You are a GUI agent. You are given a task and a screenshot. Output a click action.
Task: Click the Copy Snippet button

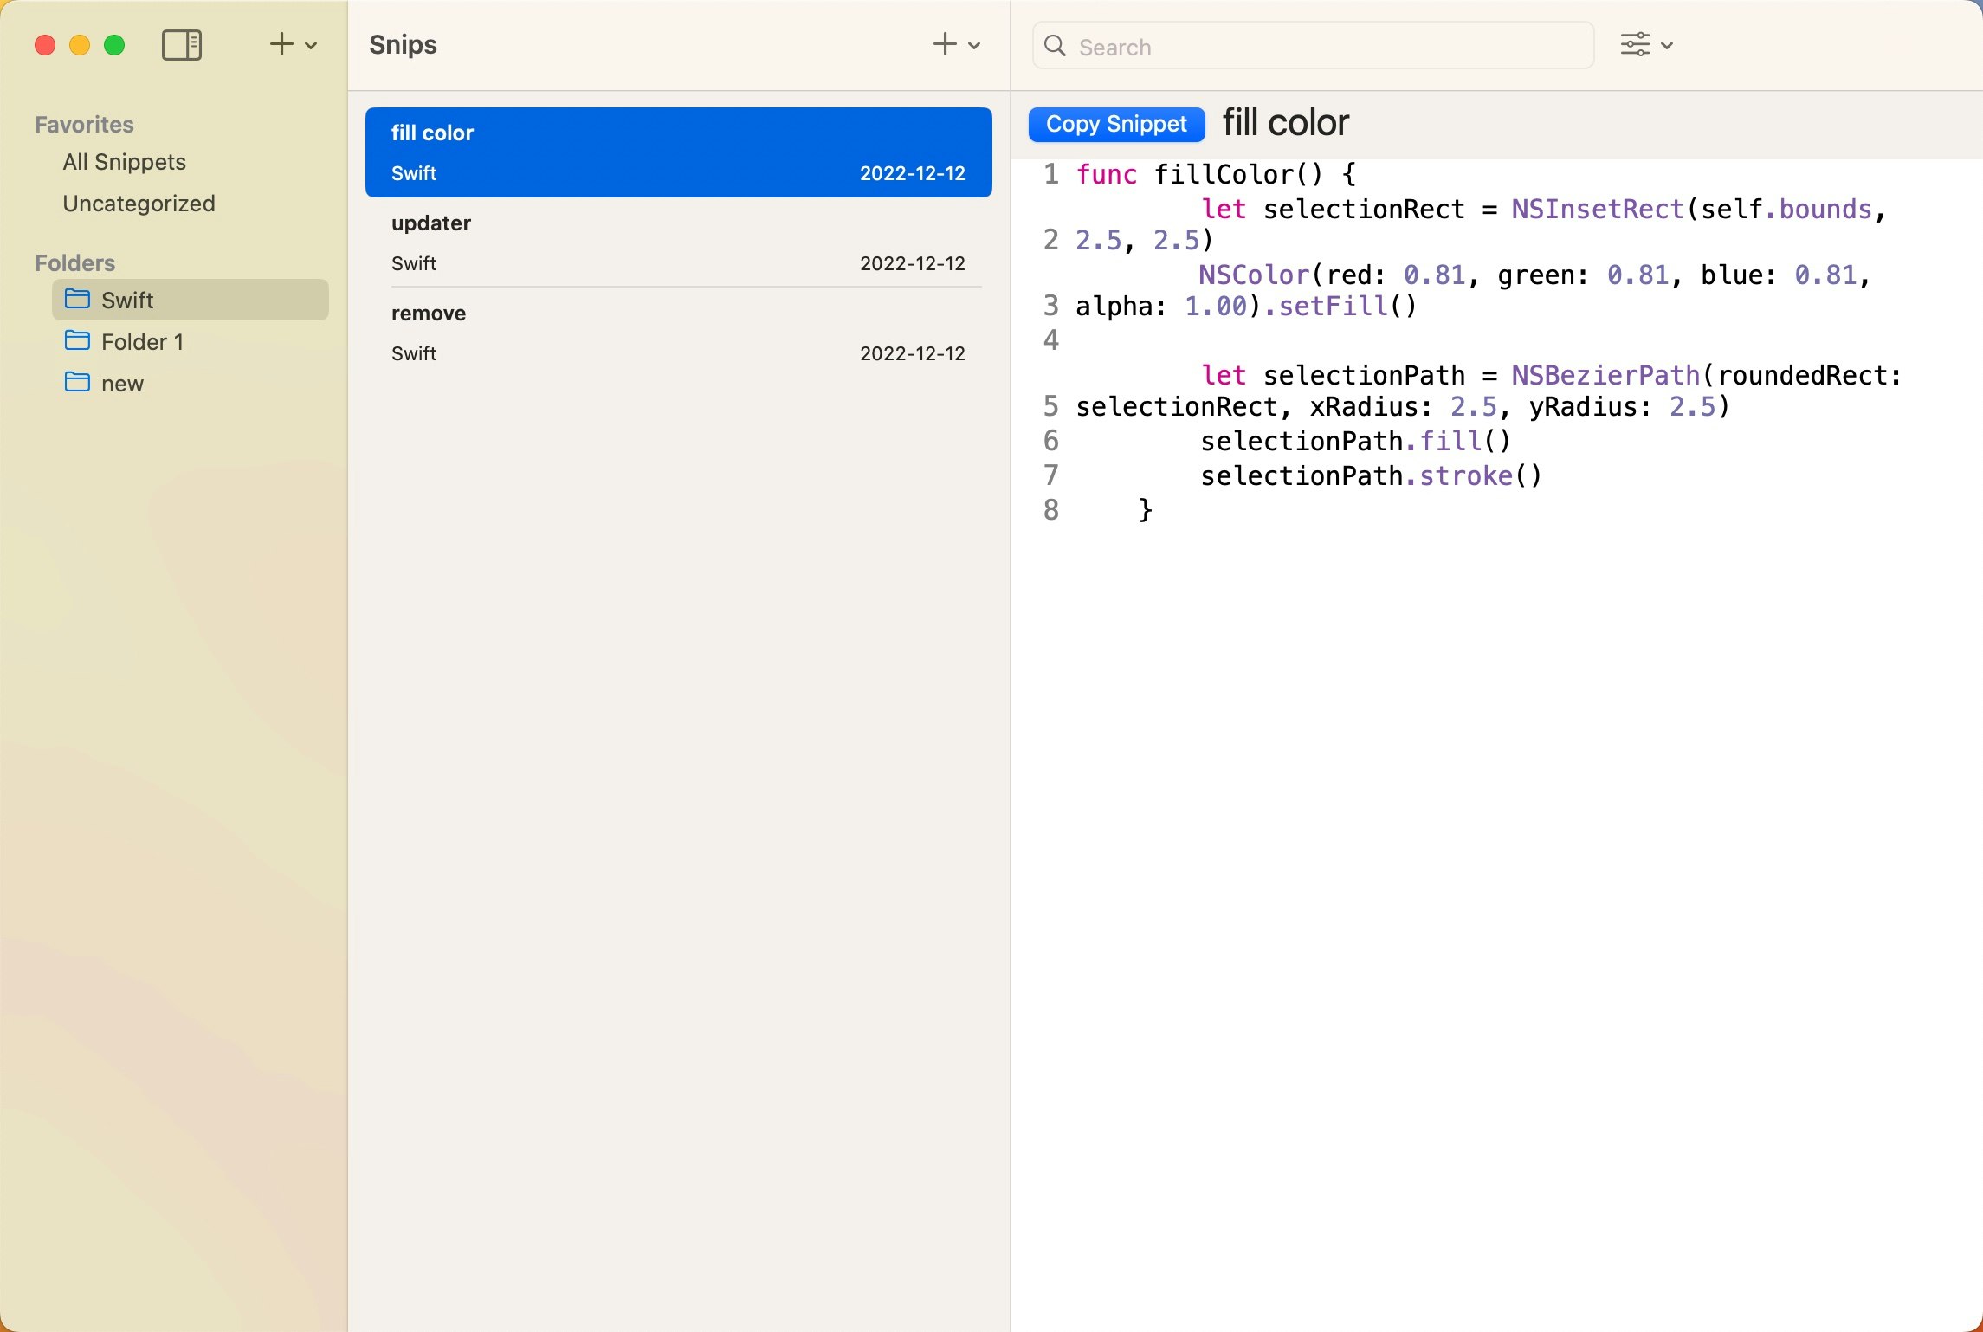point(1116,124)
